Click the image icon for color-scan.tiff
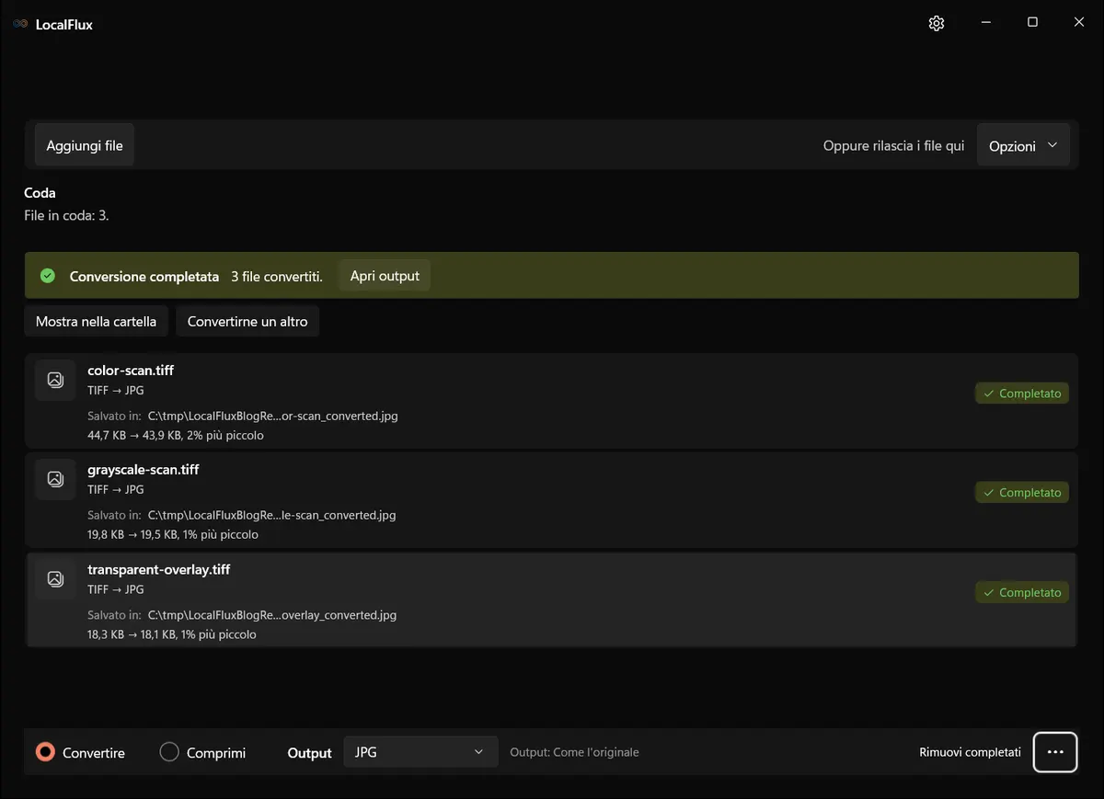1104x799 pixels. point(55,380)
